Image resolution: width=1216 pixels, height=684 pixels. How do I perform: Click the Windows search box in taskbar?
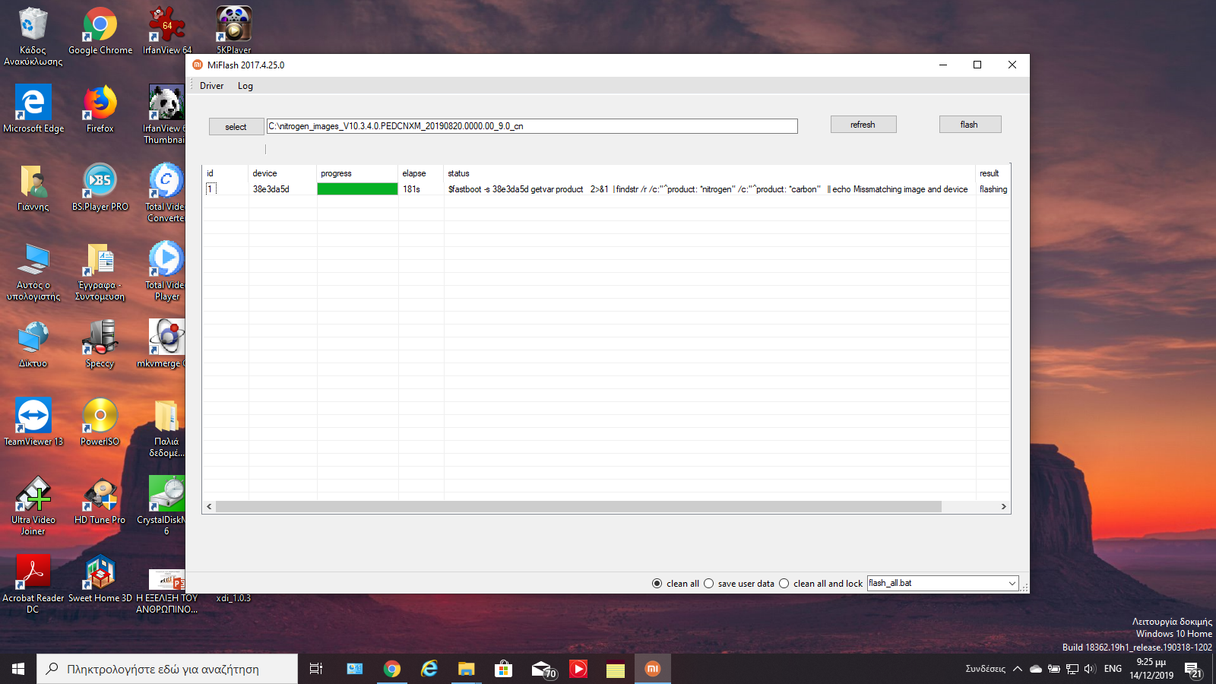[x=167, y=669]
